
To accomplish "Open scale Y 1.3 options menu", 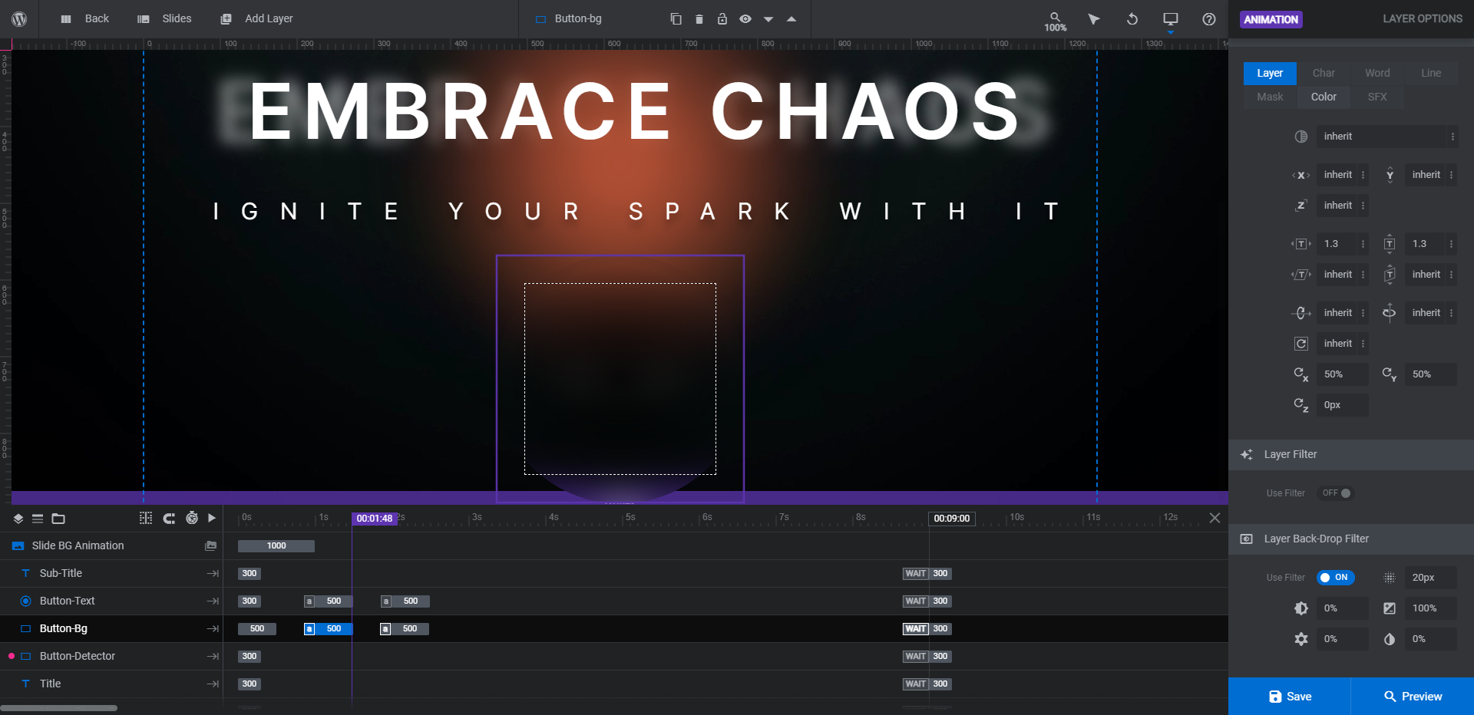I will click(1451, 244).
